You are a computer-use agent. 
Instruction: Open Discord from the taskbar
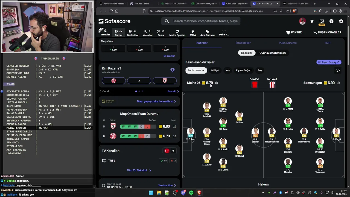(183, 193)
